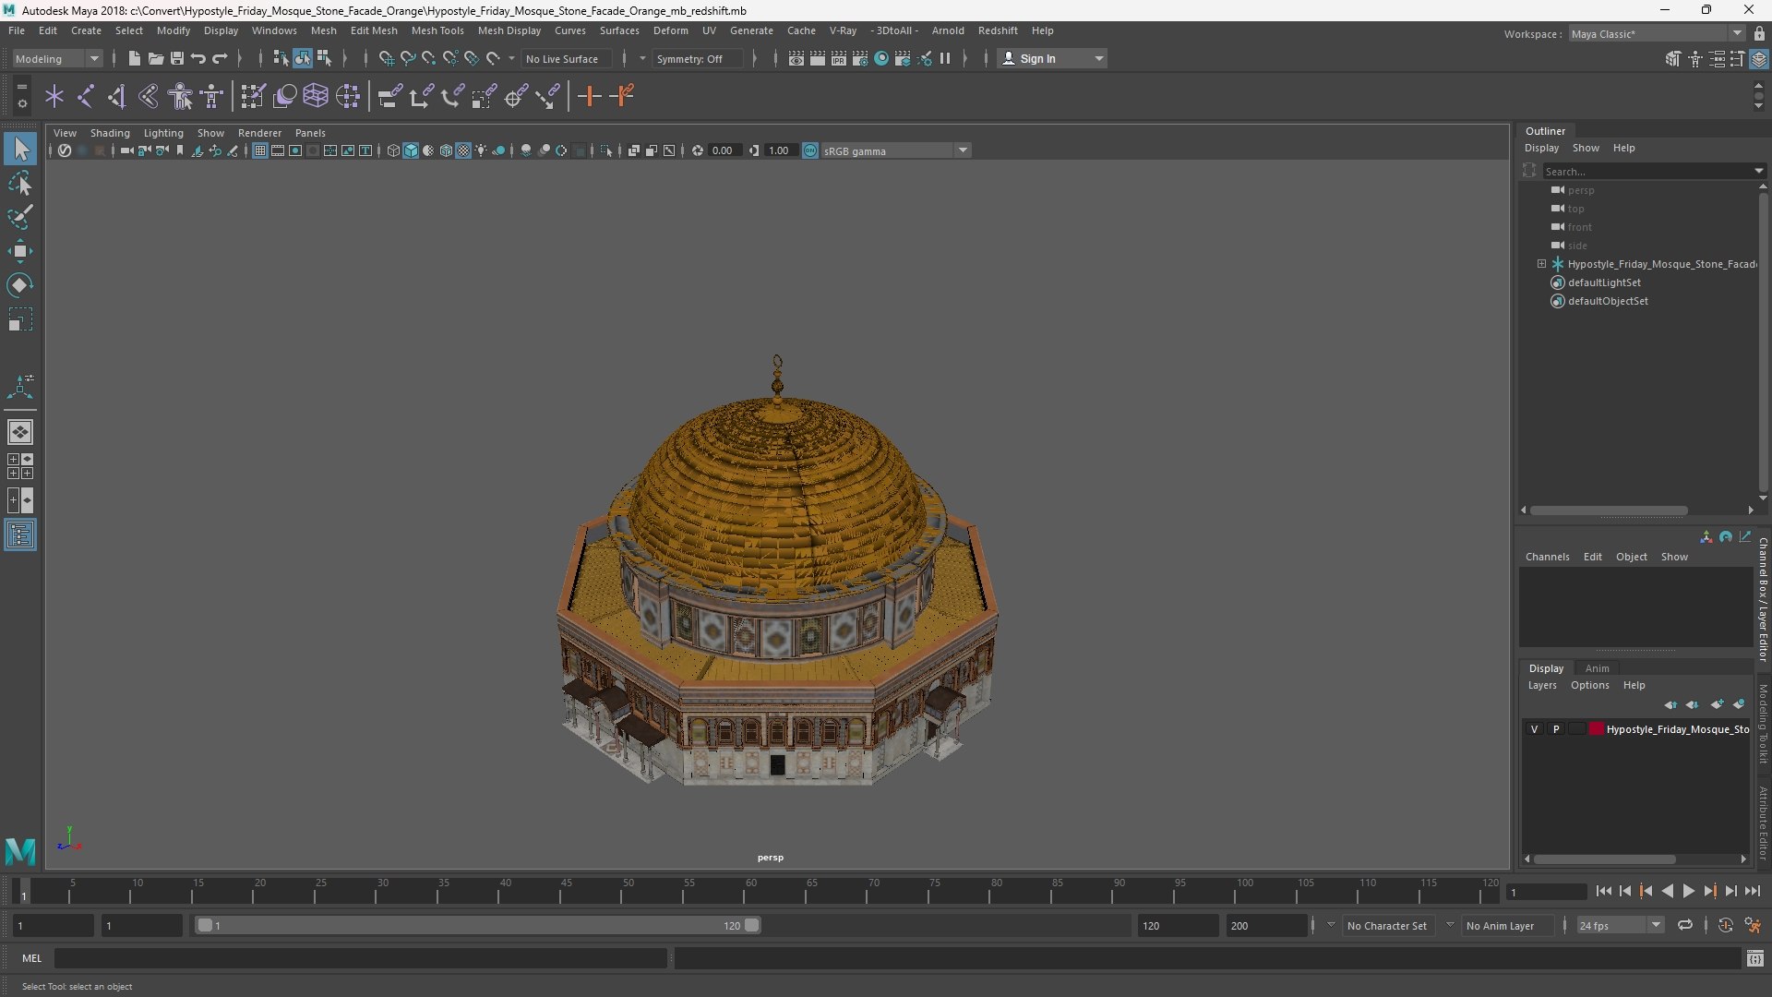Go to start of playback range
The image size is (1772, 997).
pos(1603,891)
